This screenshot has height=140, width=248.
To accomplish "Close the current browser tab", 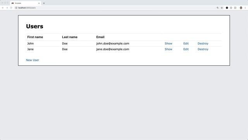I will click(x=39, y=3).
